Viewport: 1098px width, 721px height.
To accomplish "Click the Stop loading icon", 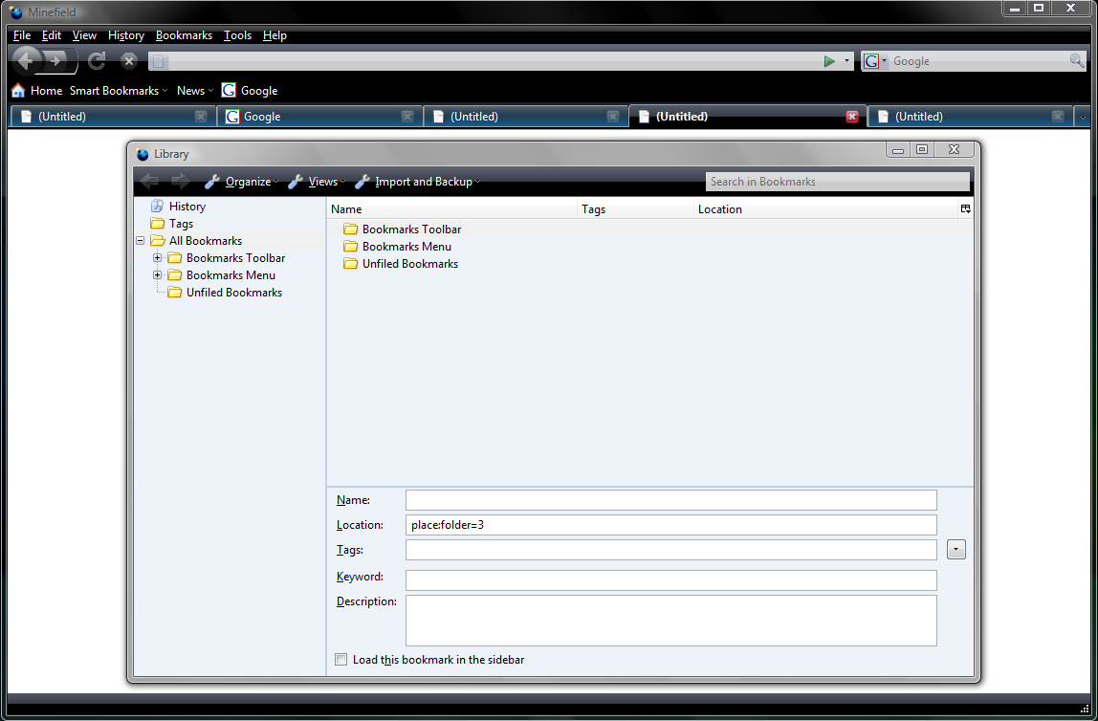I will pos(128,60).
